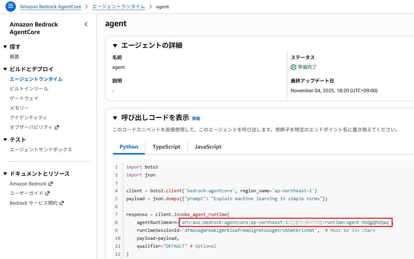Screen dimensions: 414x259
Task: Open ビルトインツール in the sidebar
Action: point(29,88)
